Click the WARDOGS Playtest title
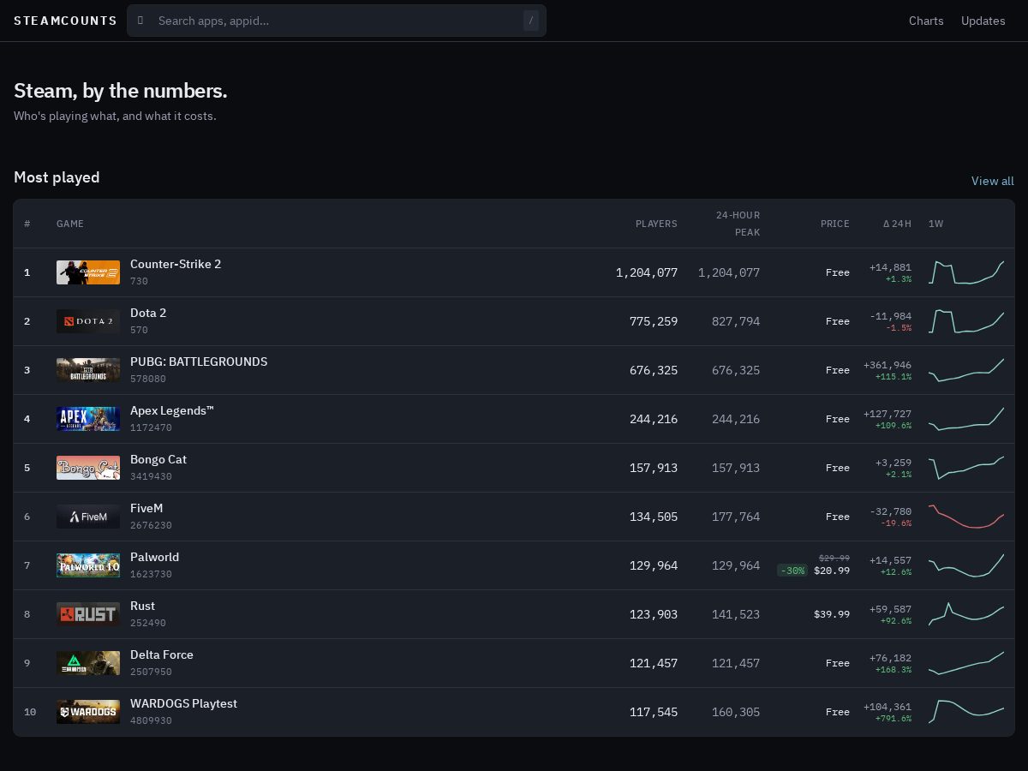 (183, 703)
